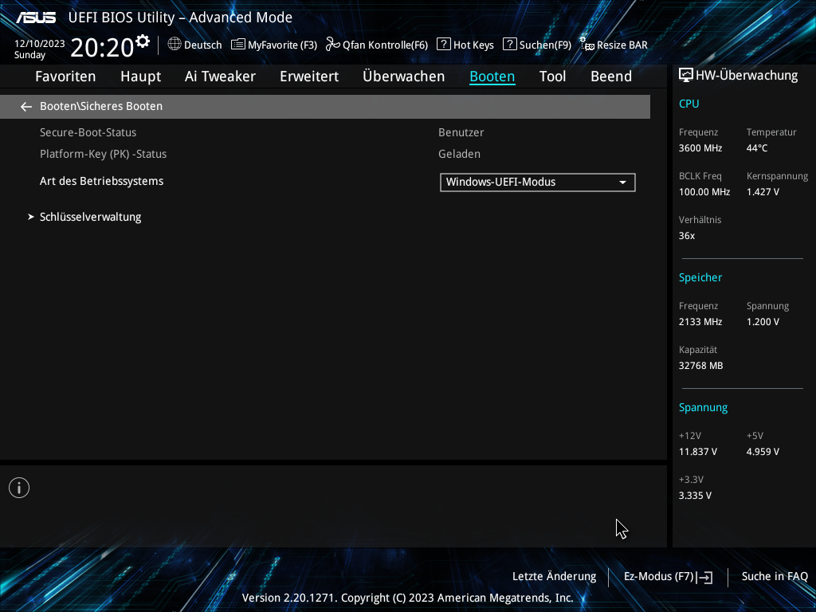Click the HW-Überwachung monitor icon
Screen dimensions: 816x612
pyautogui.click(x=686, y=76)
